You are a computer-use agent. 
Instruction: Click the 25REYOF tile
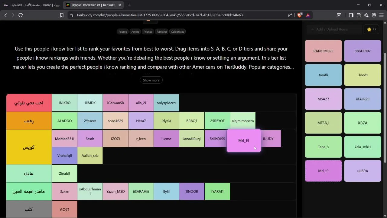(217, 121)
